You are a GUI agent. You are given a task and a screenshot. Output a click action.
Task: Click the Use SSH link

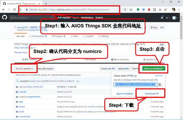[159, 76]
